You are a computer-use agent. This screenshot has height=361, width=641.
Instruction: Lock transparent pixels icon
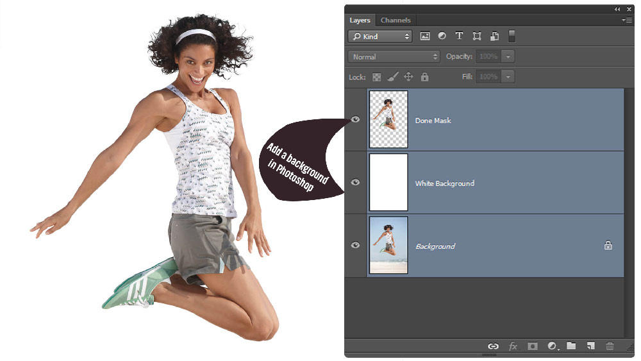point(376,77)
